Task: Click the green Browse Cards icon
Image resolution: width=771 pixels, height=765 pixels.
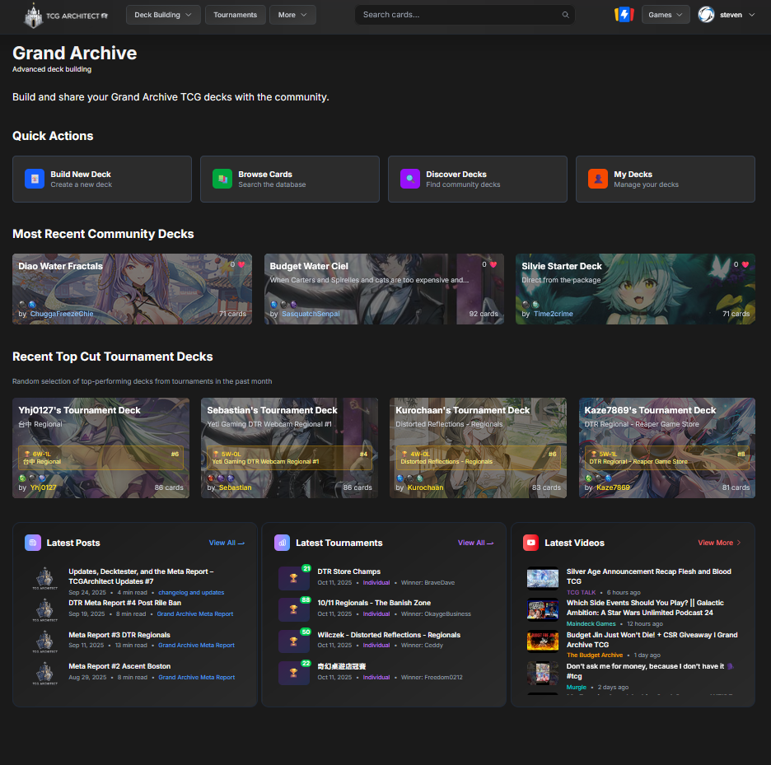Action: click(x=222, y=179)
